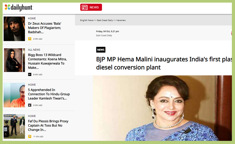The width and height of the screenshot is (235, 144).
Task: Click publisher icon beside 11 MIN AGO
Action: coord(30,136)
